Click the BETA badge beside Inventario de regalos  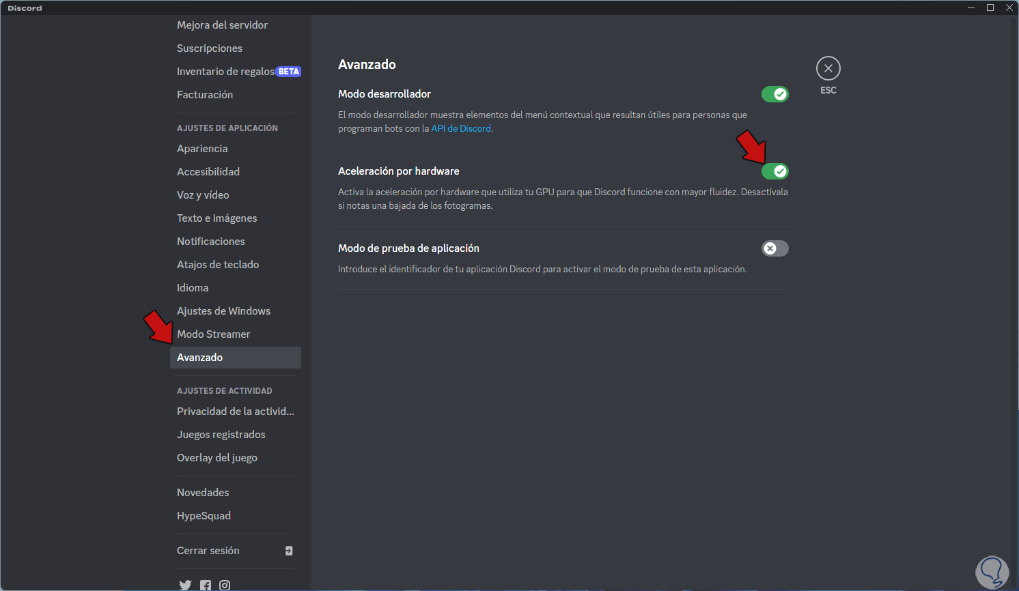pos(289,72)
